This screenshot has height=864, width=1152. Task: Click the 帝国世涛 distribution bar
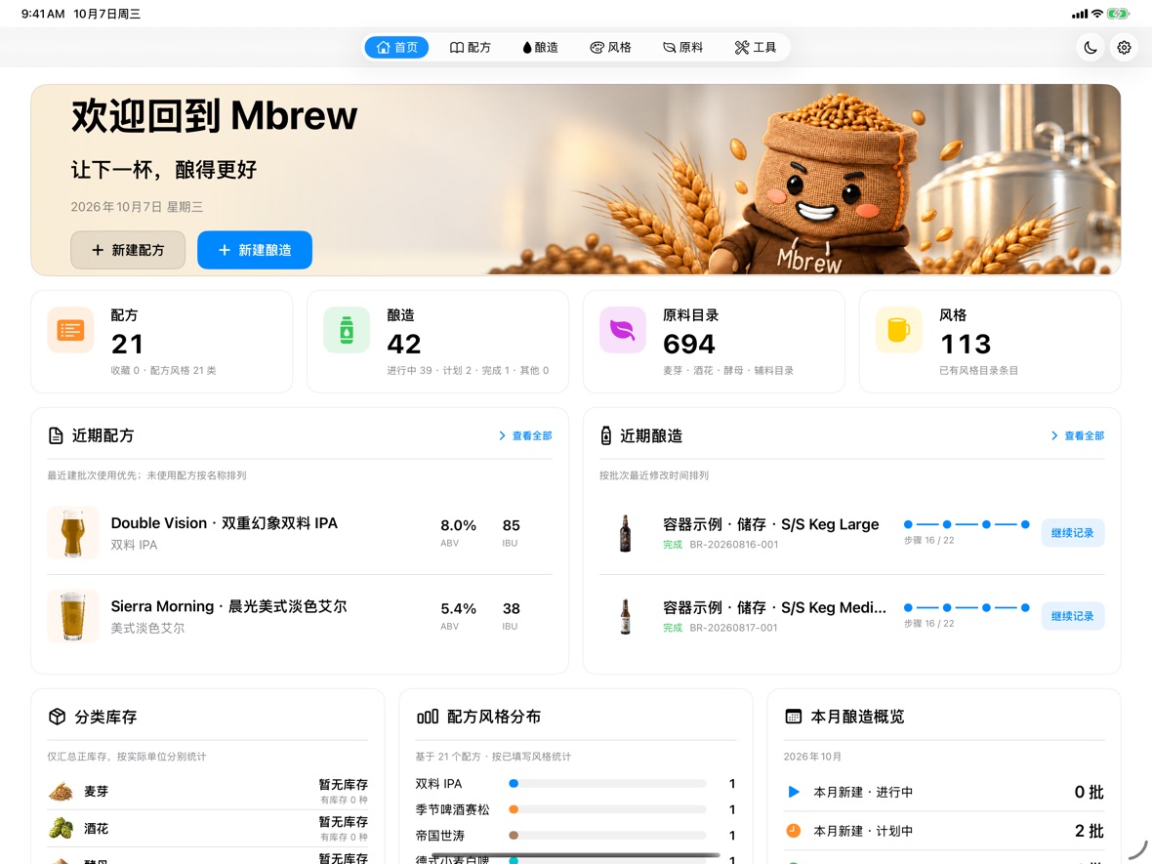(x=607, y=836)
